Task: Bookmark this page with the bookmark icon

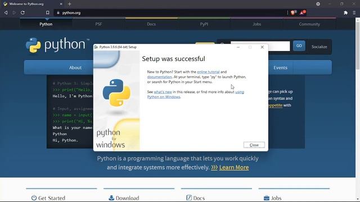Action: tap(47, 13)
